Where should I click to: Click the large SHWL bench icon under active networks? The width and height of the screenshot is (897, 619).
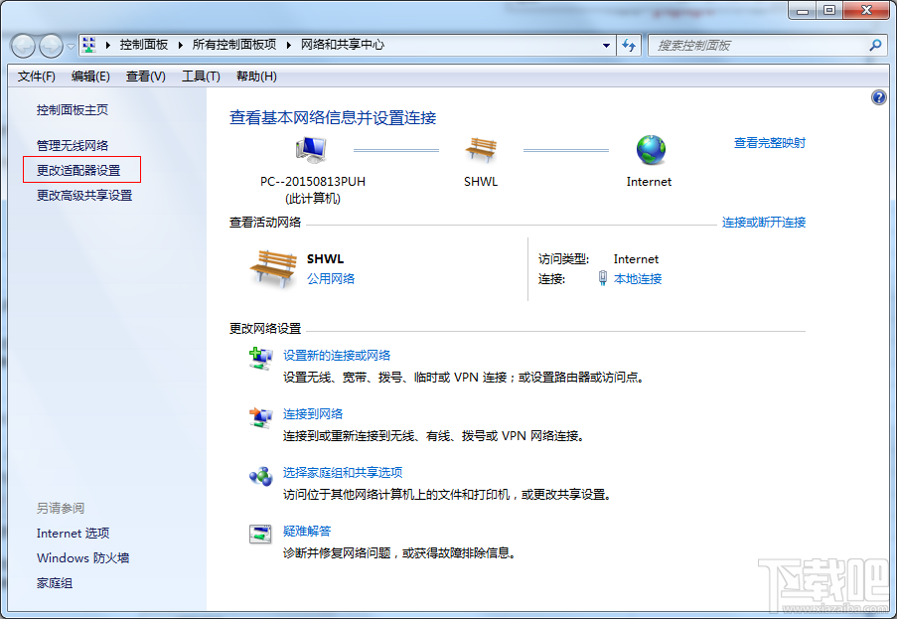point(273,268)
